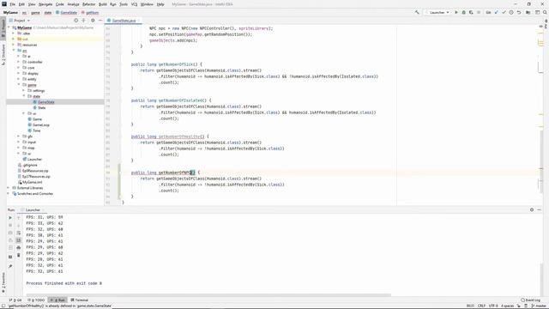Collapse the MyGame root node
The image size is (549, 309).
[9, 27]
